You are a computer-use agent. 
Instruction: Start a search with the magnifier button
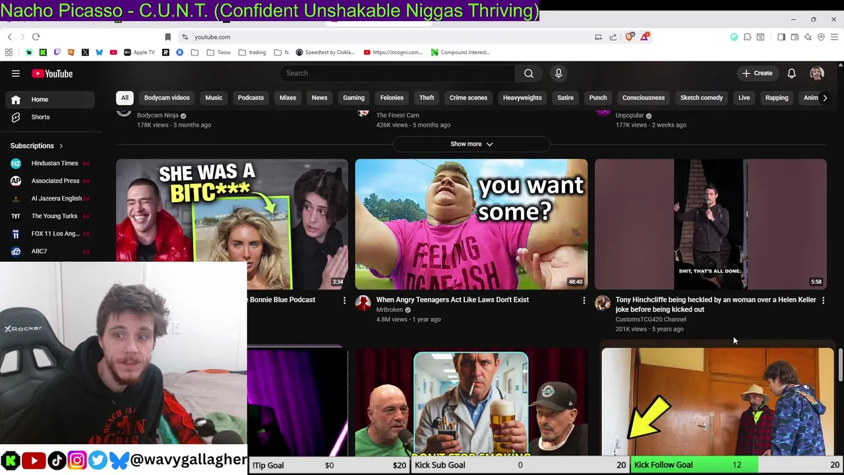(529, 73)
